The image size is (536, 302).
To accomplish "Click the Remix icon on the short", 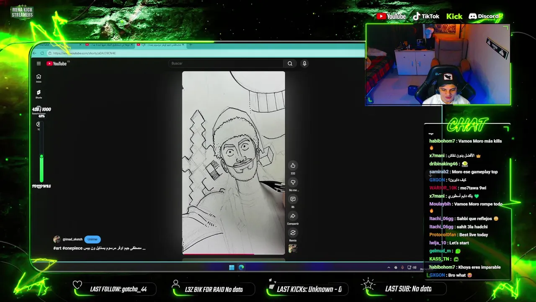I will tap(293, 233).
